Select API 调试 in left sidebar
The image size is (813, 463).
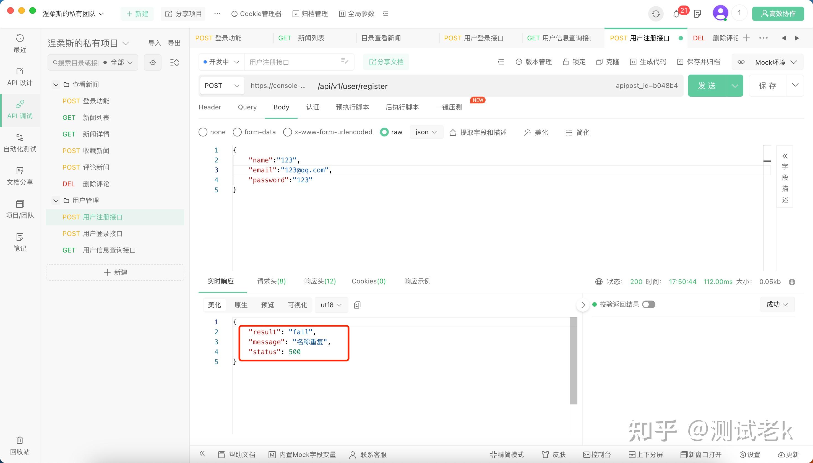(20, 110)
